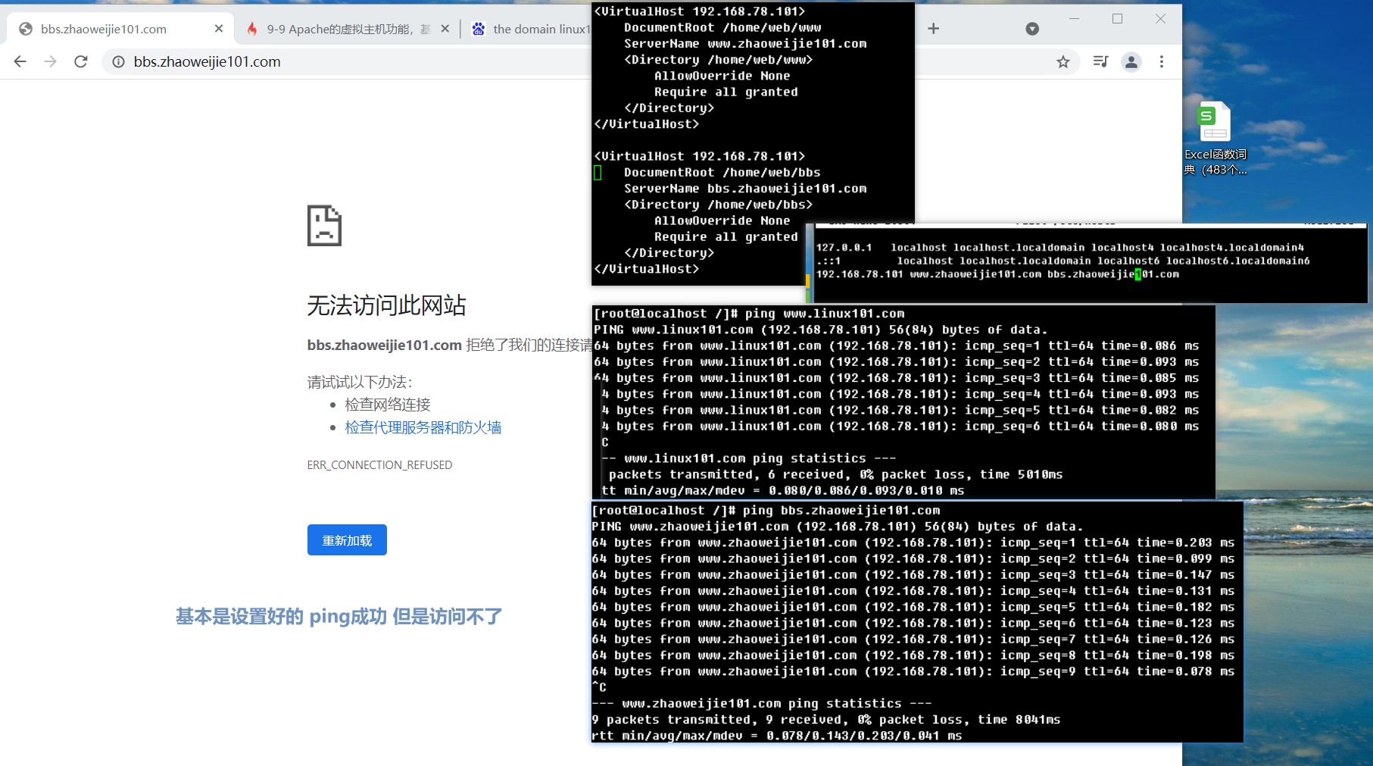
Task: Click the sad page error icon
Action: tap(324, 225)
